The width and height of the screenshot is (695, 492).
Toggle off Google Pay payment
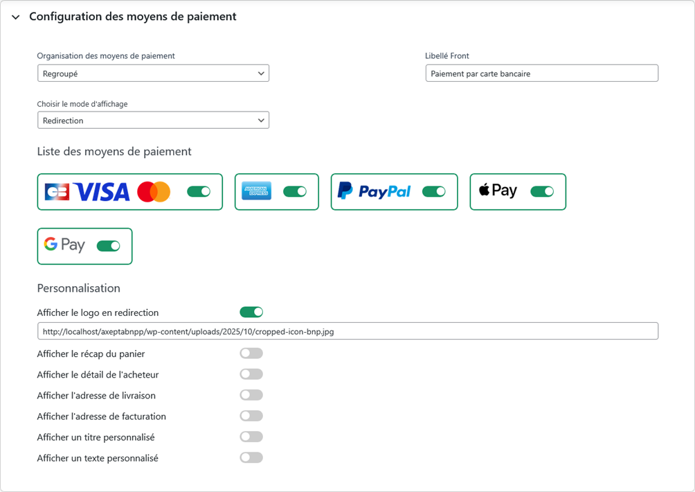[x=109, y=246]
